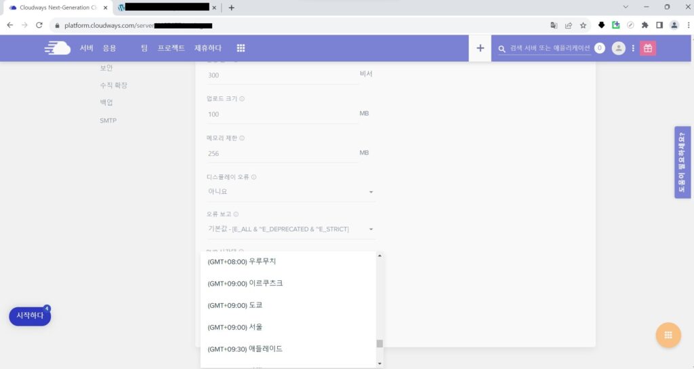Close the Cloudways tab

(x=105, y=7)
